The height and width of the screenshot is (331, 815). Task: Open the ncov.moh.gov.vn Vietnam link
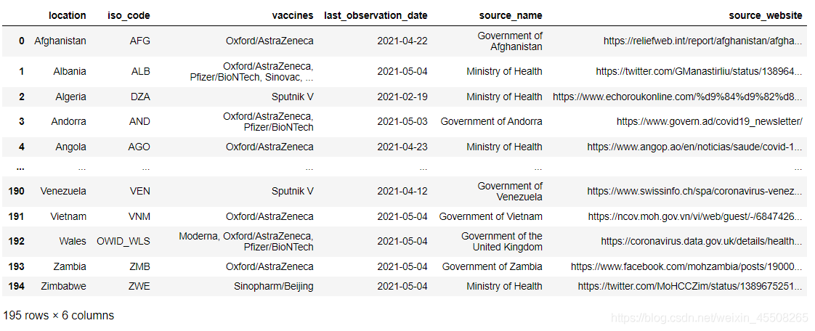[695, 216]
